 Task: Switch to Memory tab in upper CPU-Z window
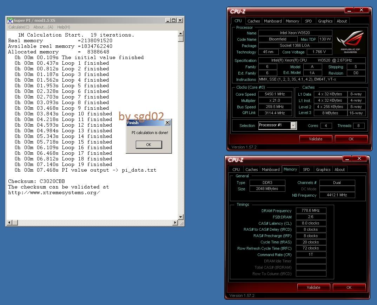(x=292, y=21)
